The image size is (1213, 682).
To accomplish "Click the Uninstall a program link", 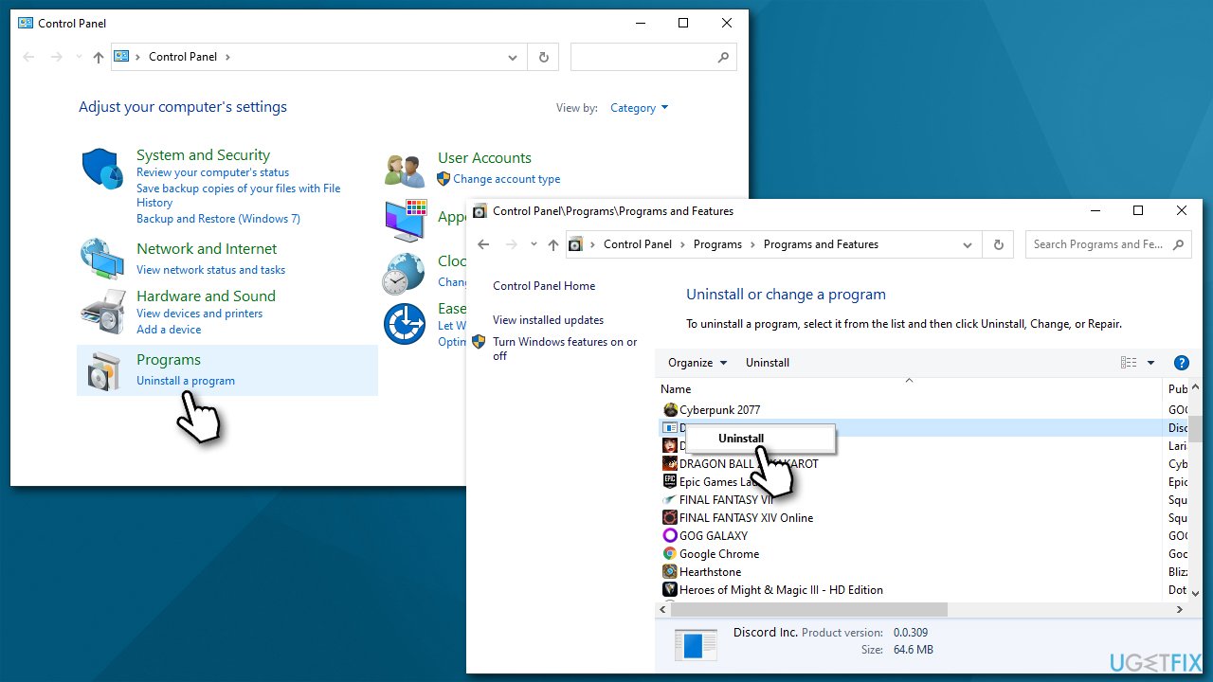I will pos(186,381).
